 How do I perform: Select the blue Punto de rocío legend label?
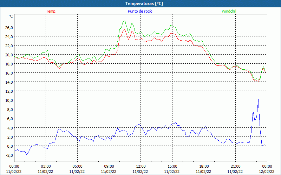(140, 11)
